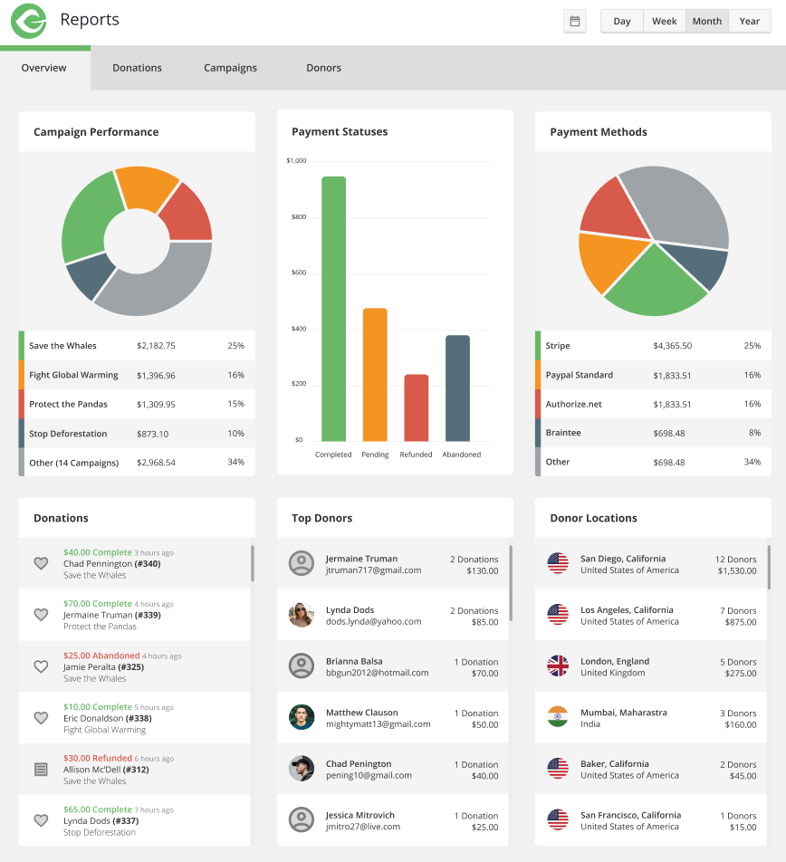View the Donors tab

[x=323, y=67]
